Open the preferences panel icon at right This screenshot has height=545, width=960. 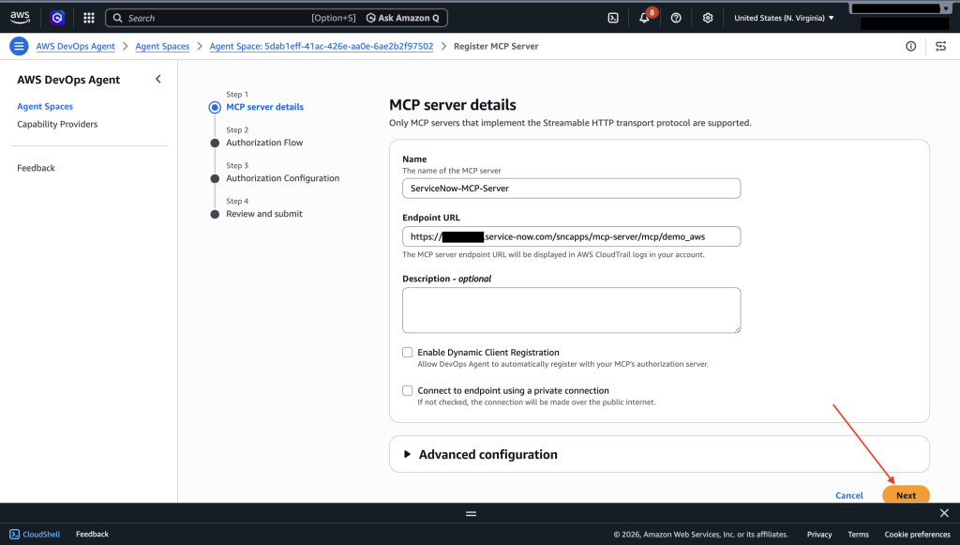941,46
